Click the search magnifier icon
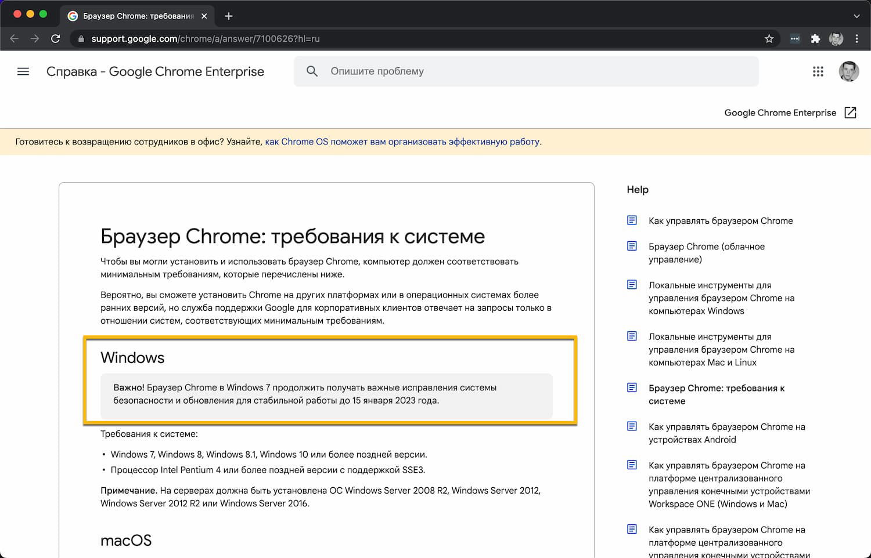 312,71
